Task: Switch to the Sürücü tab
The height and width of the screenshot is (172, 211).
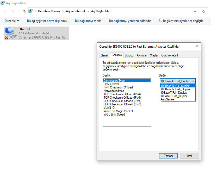Action: 129,55
